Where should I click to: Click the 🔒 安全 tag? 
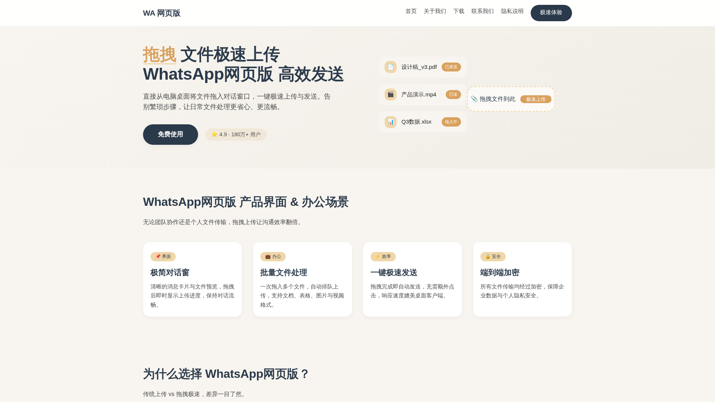pos(493,256)
